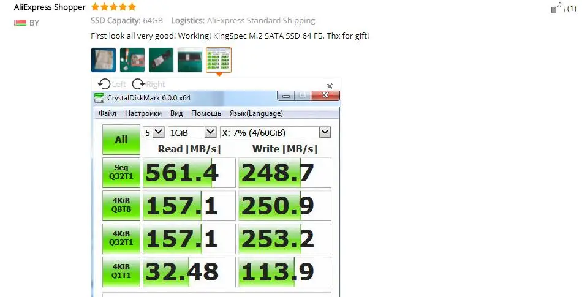Screen dimensions: 582x297
Task: Click the thumbs-up helpful icon
Action: tap(558, 8)
